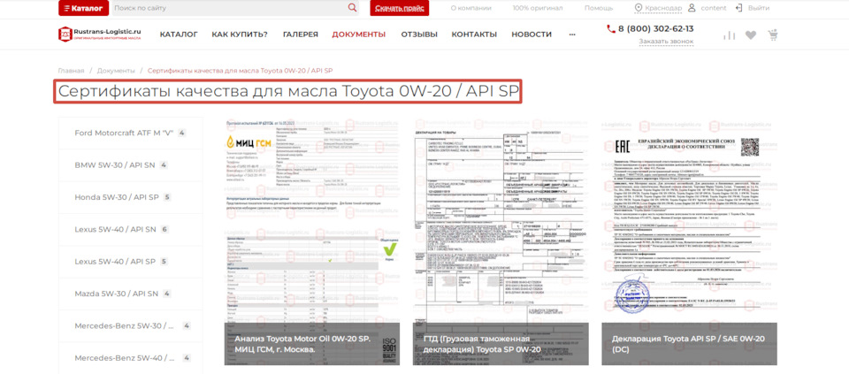This screenshot has height=374, width=849.
Task: Click the logout door icon
Action: [x=738, y=8]
